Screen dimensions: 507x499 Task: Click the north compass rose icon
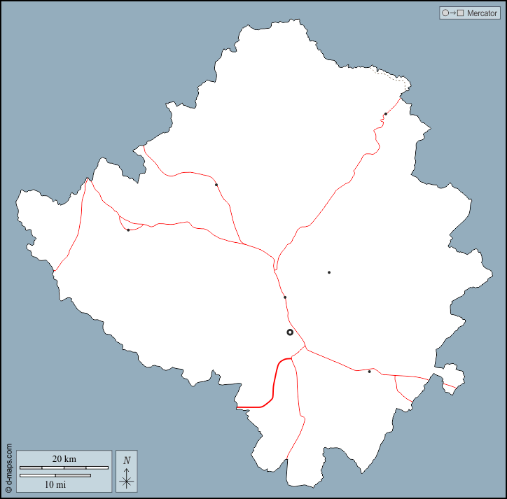[126, 480]
